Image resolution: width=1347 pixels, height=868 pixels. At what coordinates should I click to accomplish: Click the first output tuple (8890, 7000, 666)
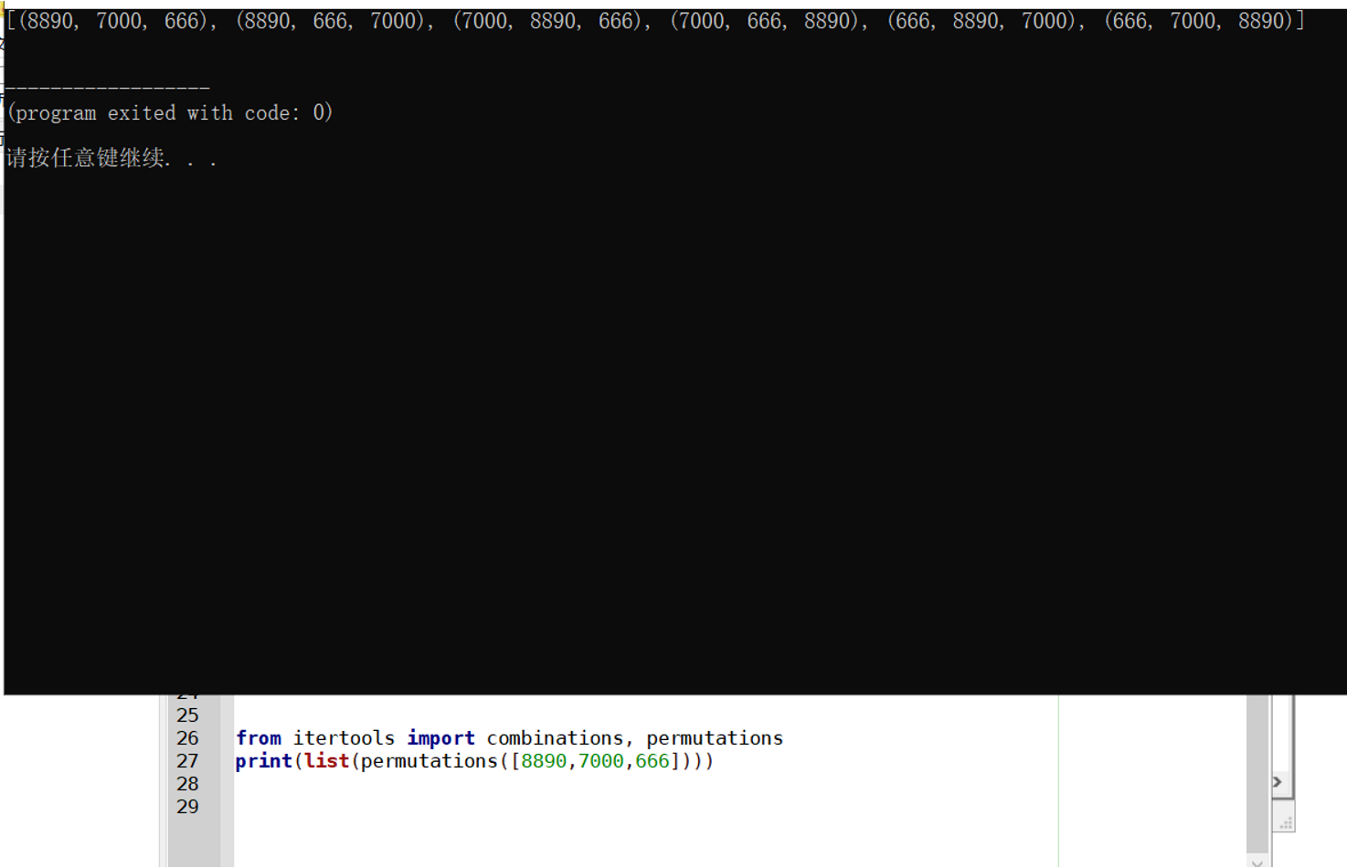tap(114, 21)
